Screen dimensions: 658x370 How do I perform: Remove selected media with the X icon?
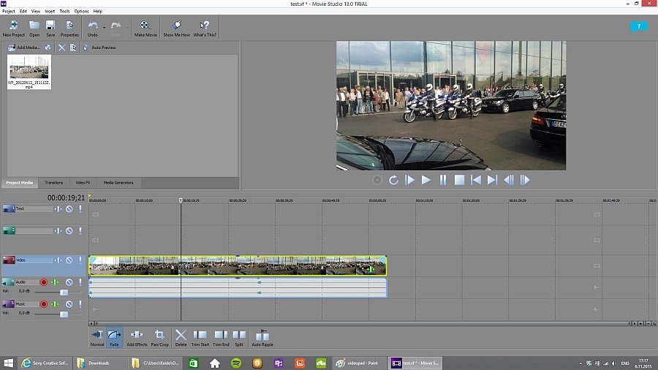[61, 48]
